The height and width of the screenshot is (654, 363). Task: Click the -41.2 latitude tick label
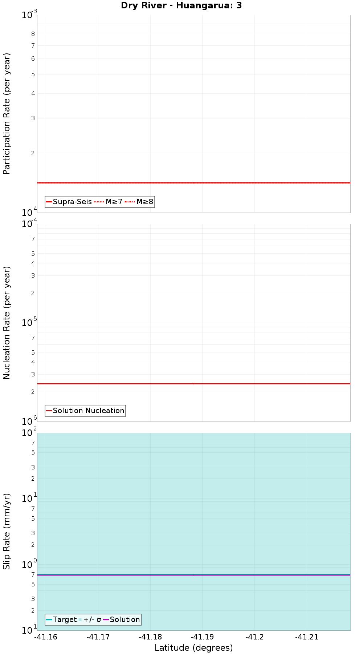click(x=255, y=637)
